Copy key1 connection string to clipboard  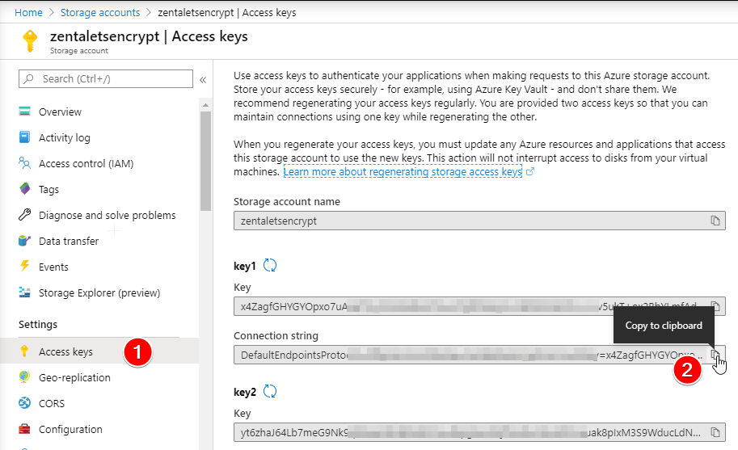[x=715, y=355]
